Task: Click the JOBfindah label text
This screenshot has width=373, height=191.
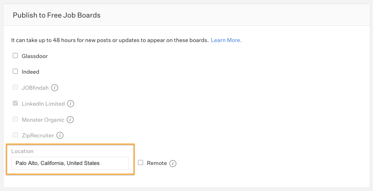Action: 35,88
